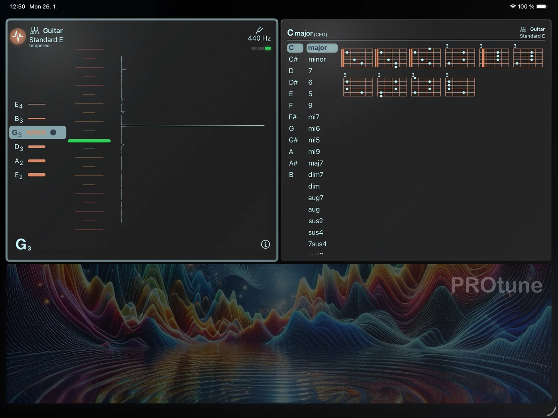The image size is (558, 418).
Task: Select the E4 string
Action: (x=30, y=105)
